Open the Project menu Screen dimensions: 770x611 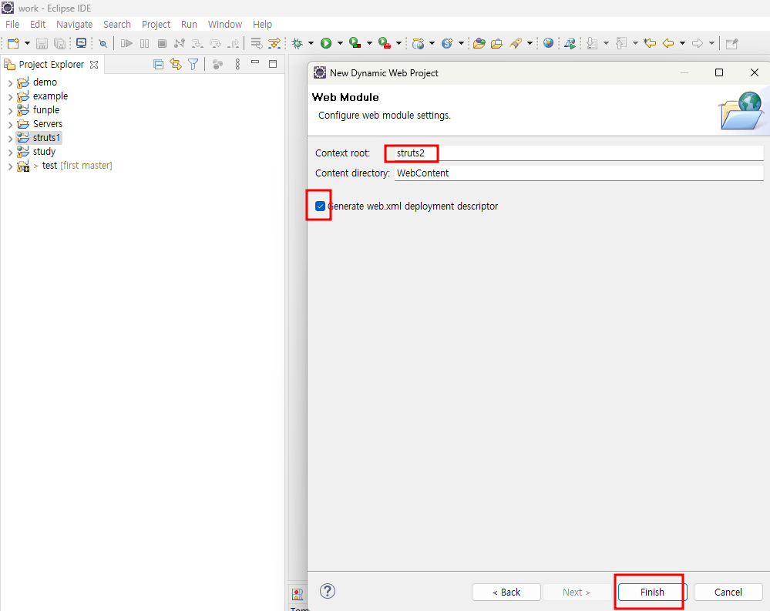pos(156,24)
